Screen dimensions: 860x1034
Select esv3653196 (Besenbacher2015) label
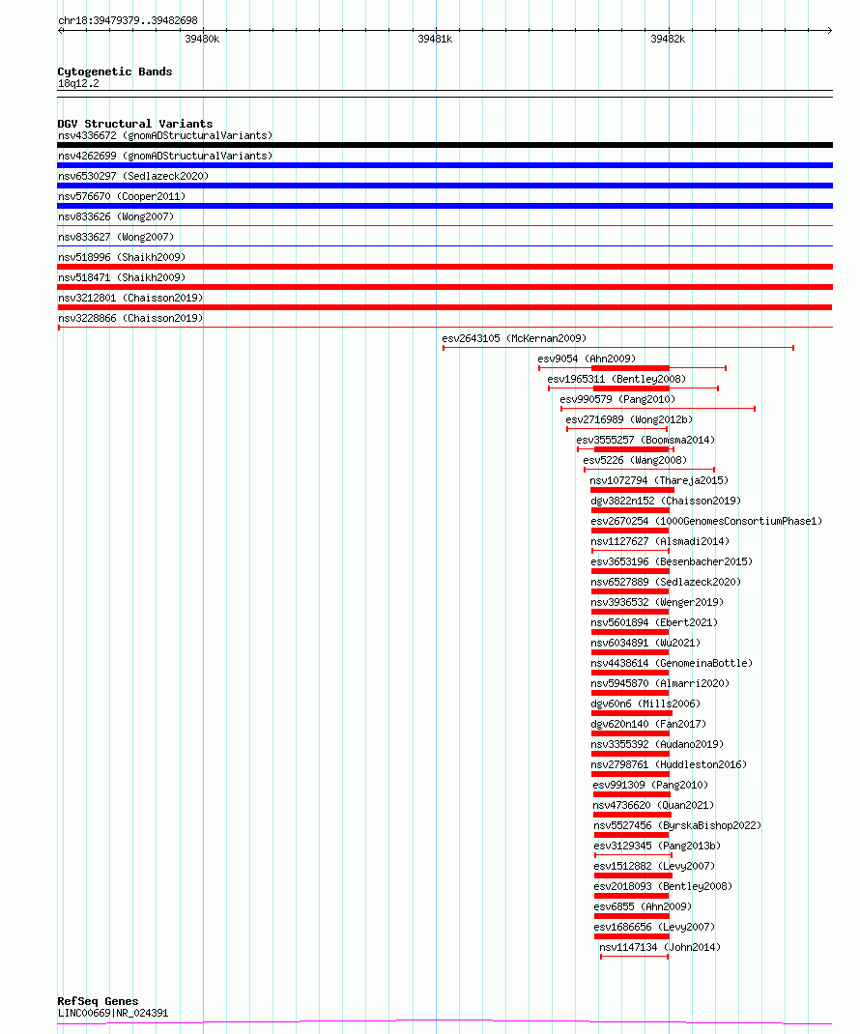coord(672,561)
